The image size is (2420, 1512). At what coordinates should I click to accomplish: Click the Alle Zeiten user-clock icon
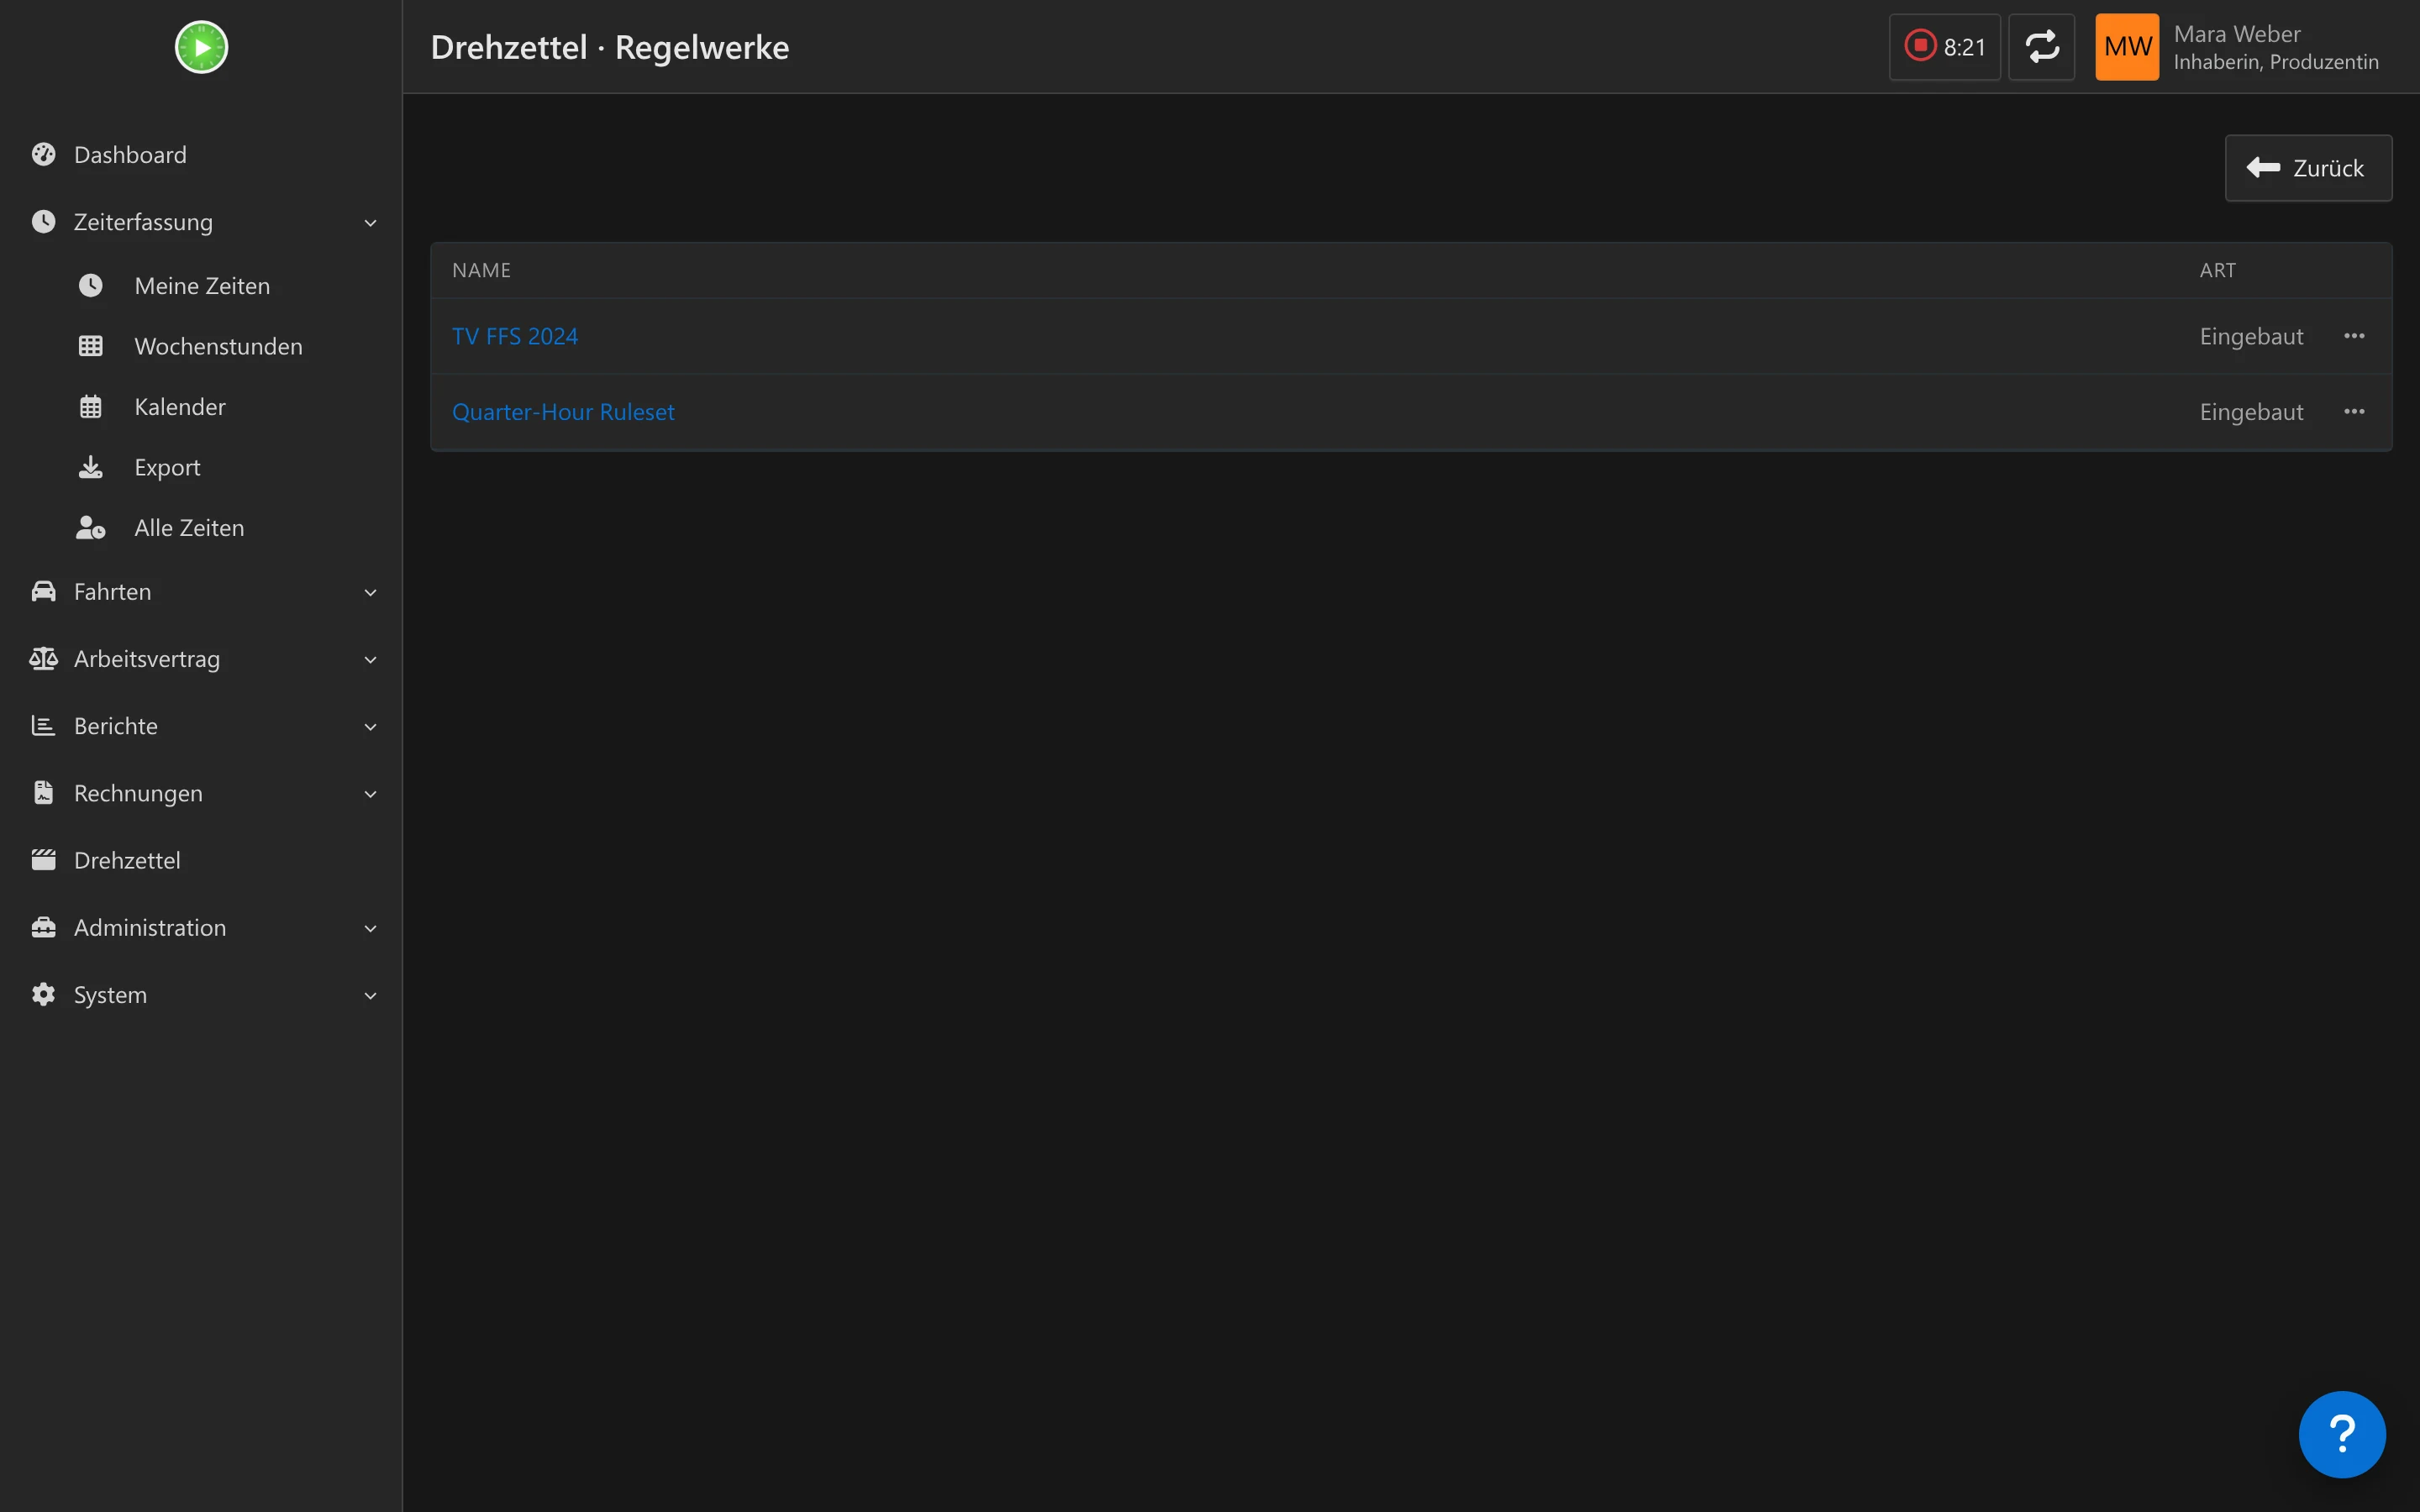(x=90, y=527)
